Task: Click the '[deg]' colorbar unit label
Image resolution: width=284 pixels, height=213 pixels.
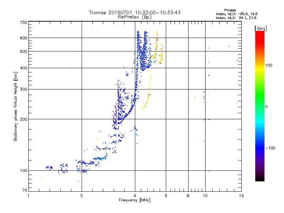Action: click(x=261, y=28)
